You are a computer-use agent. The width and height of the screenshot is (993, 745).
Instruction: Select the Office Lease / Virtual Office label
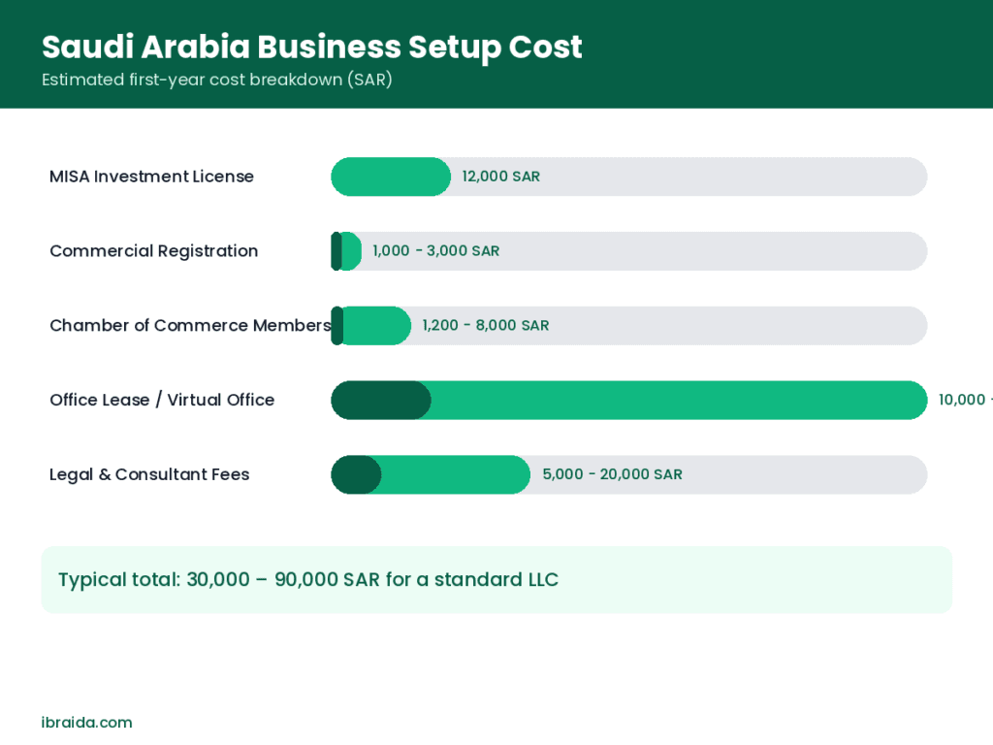pos(162,400)
